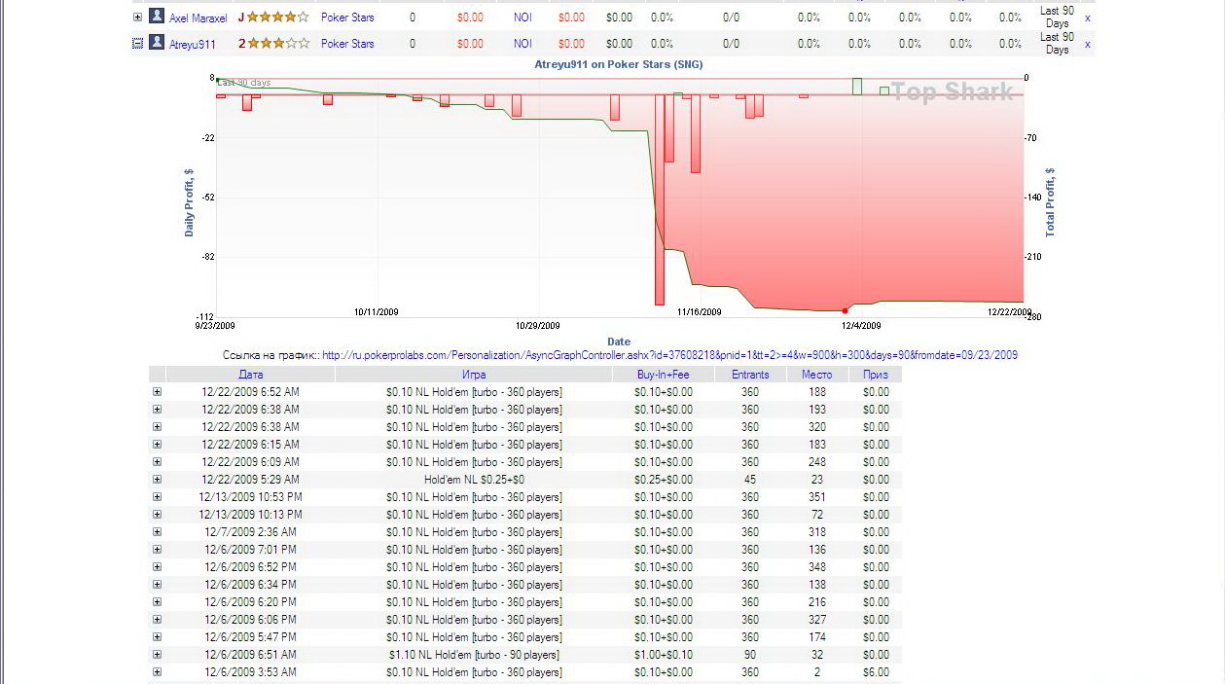Screen dimensions: 1225x684
Task: Sort by the Buy-In+Fee column header
Action: (x=663, y=375)
